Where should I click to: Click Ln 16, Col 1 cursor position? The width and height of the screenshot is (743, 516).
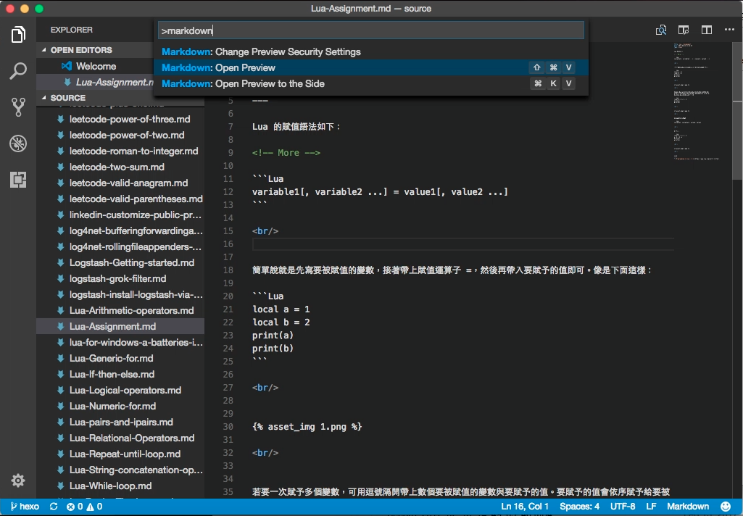coord(525,507)
